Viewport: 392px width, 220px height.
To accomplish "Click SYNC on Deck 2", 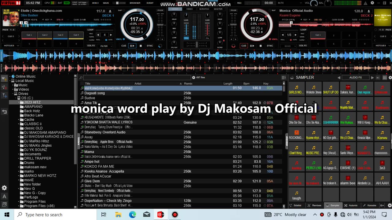I will (x=270, y=46).
